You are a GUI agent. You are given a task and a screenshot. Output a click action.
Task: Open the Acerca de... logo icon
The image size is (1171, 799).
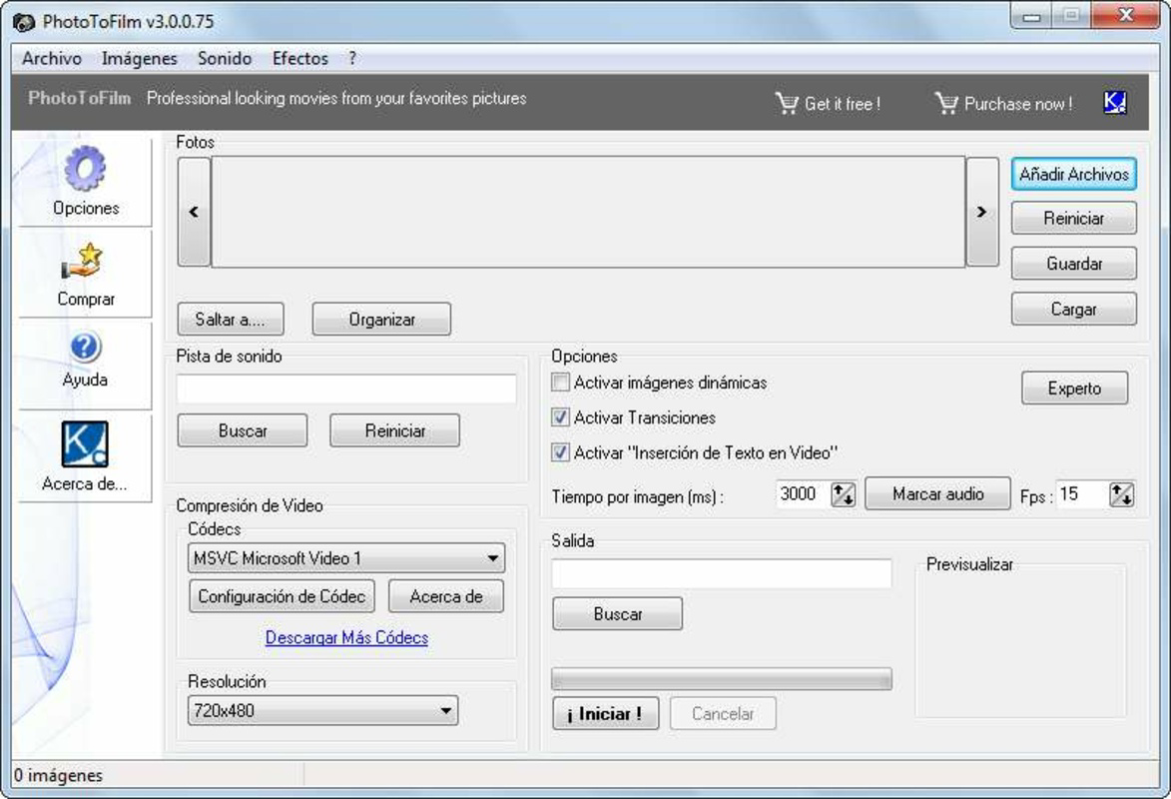[85, 444]
